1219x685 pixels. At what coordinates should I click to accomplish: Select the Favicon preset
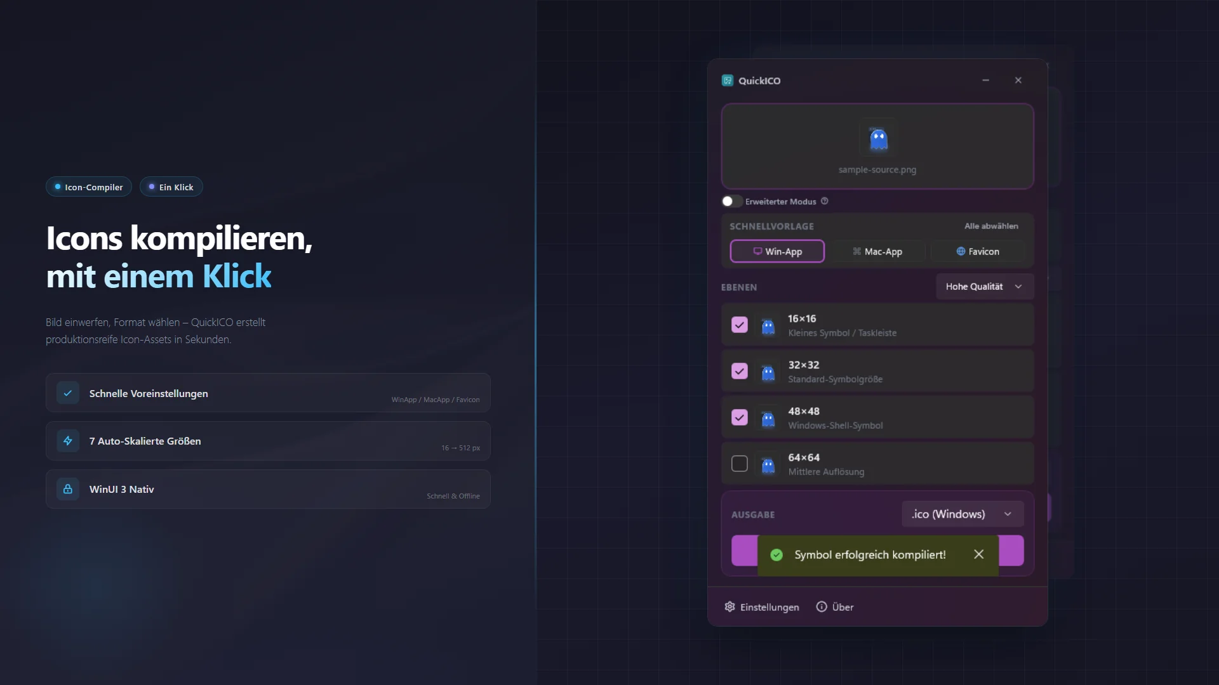978,251
